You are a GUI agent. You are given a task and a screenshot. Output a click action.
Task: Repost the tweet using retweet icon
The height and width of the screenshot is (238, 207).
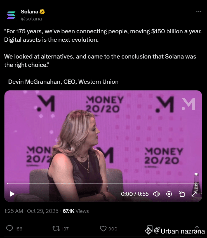coord(56,228)
